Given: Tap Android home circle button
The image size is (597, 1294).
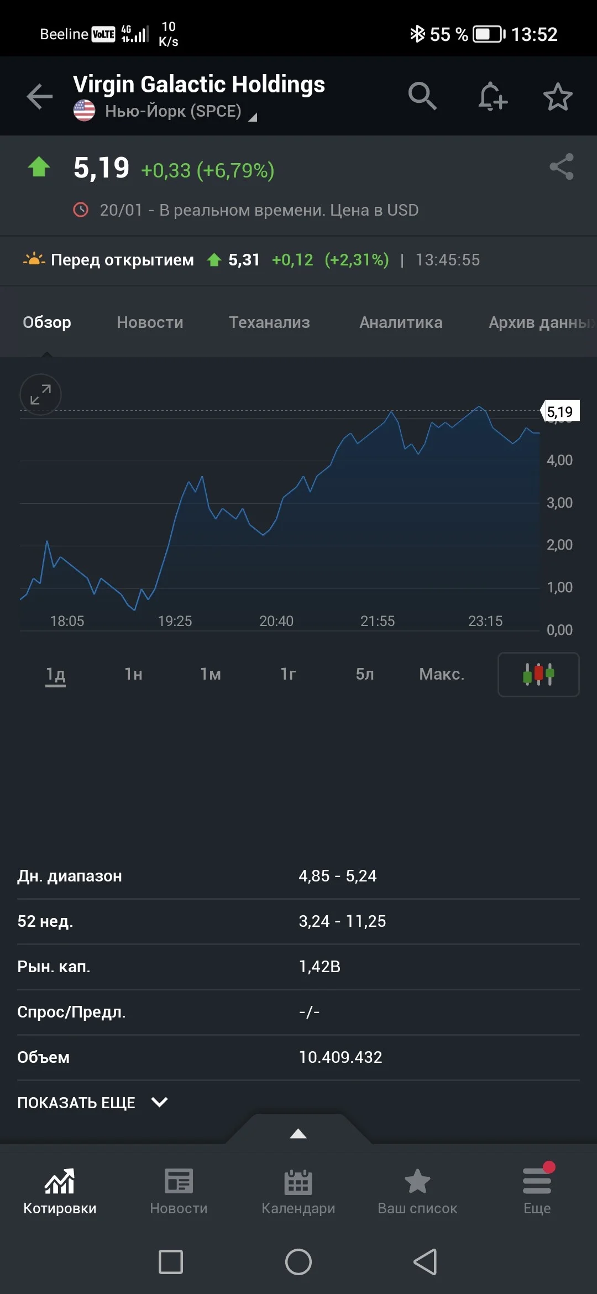Looking at the screenshot, I should [298, 1262].
